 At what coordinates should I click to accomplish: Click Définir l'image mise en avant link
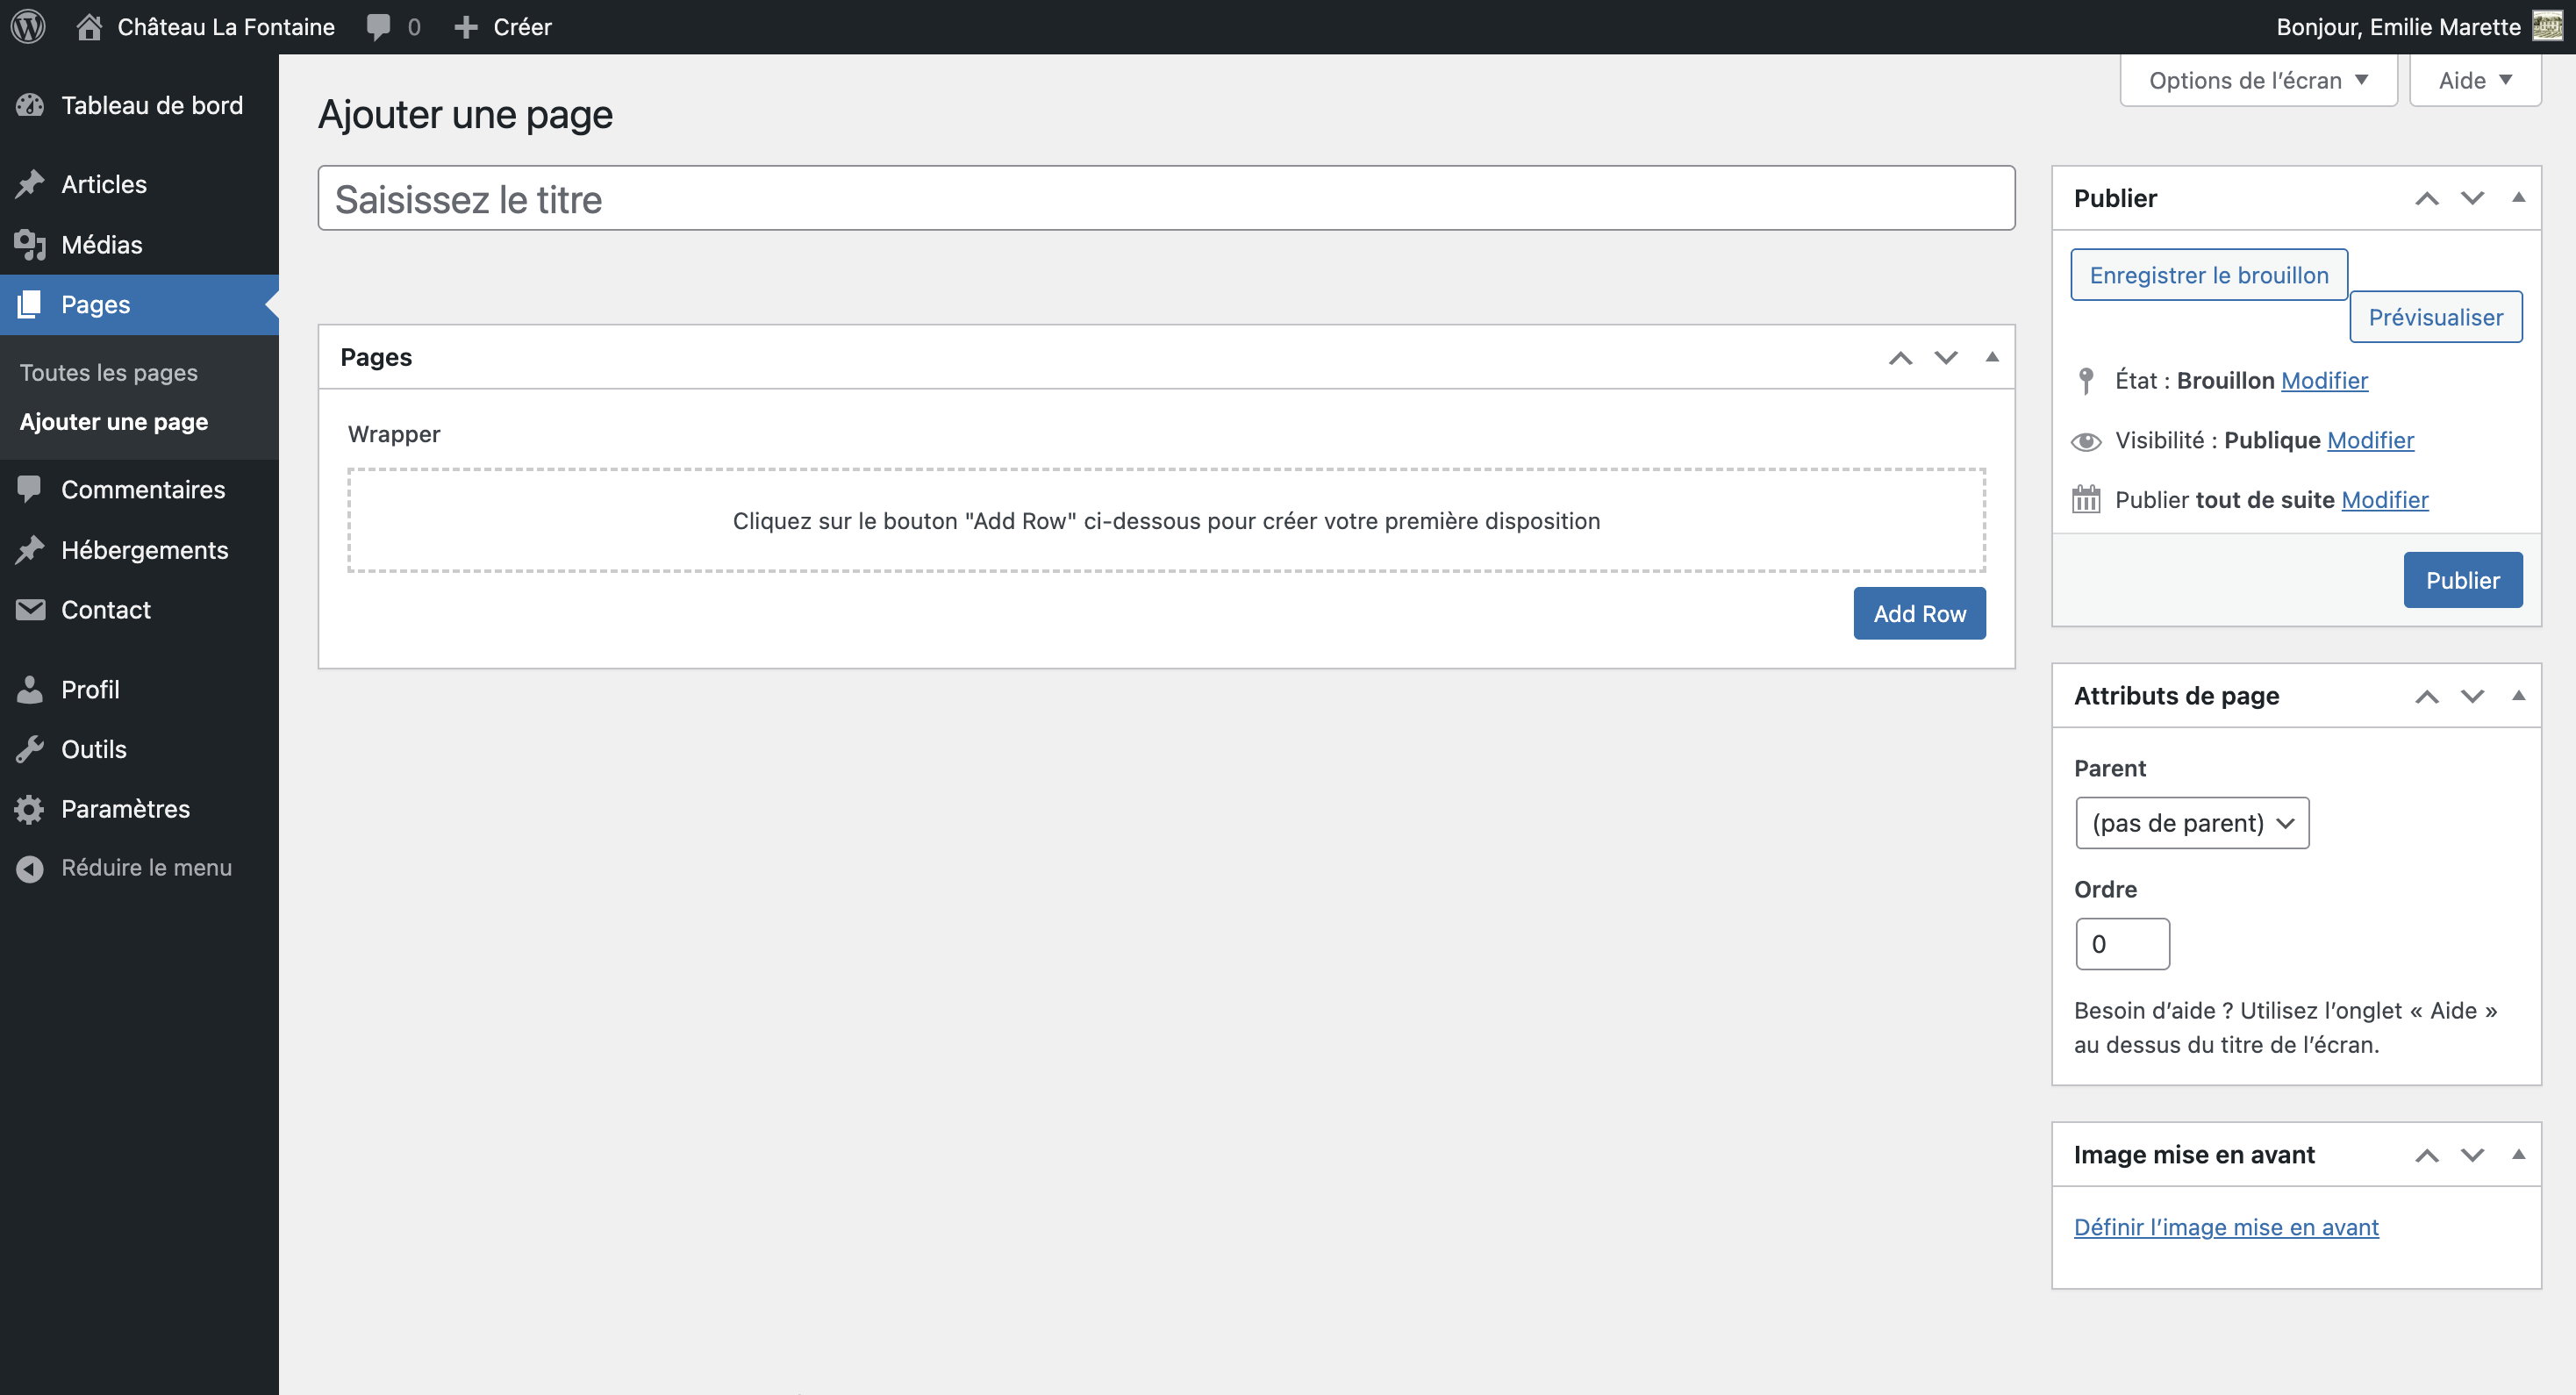2227,1227
